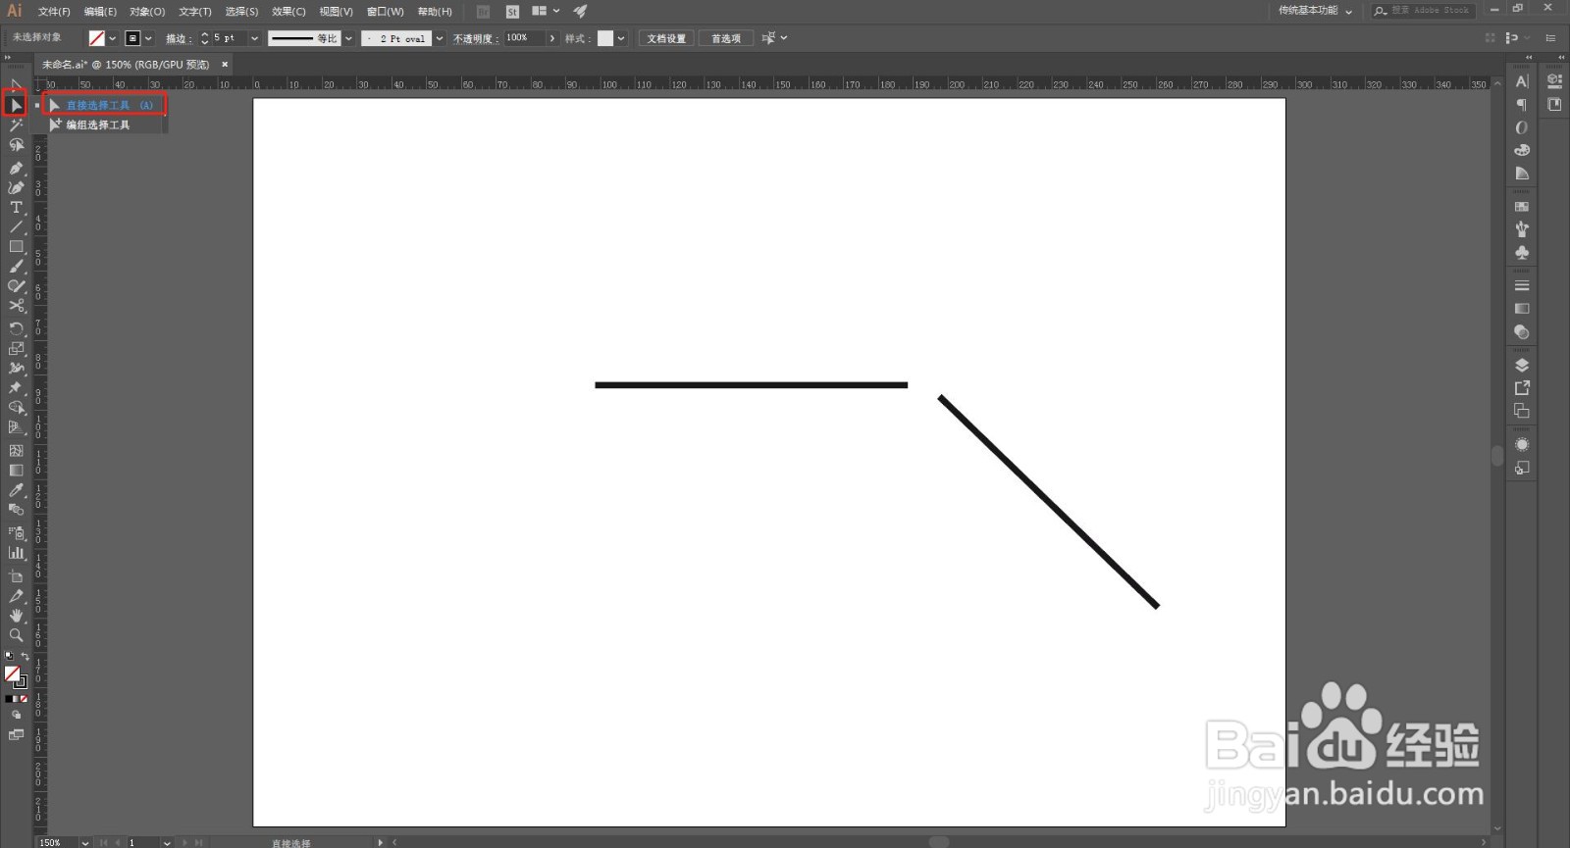Open the graphic style dropdown
This screenshot has width=1570, height=848.
click(621, 38)
